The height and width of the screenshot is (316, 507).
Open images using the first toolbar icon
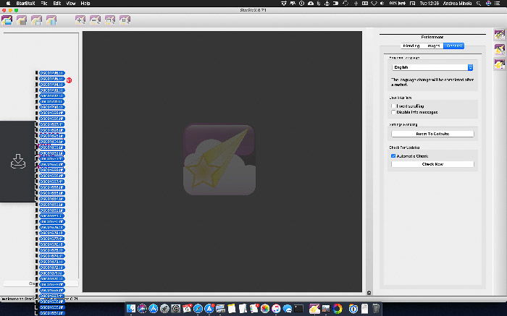[7, 20]
